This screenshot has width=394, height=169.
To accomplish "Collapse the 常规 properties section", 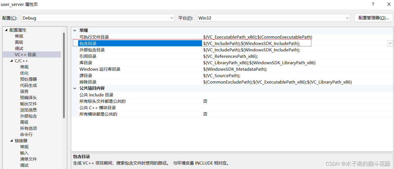I will coord(75,30).
